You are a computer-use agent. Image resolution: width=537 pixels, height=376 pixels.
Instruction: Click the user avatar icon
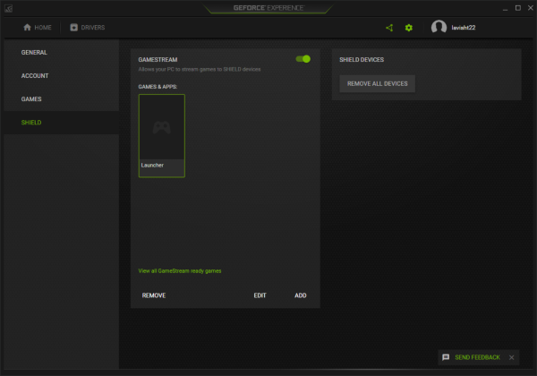439,27
